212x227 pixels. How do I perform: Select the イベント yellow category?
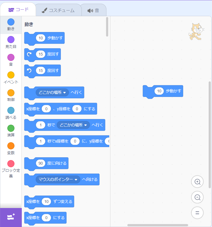11,75
